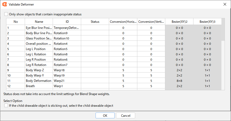
Task: Close the Validate Deformer dialog
Action: click(x=225, y=5)
